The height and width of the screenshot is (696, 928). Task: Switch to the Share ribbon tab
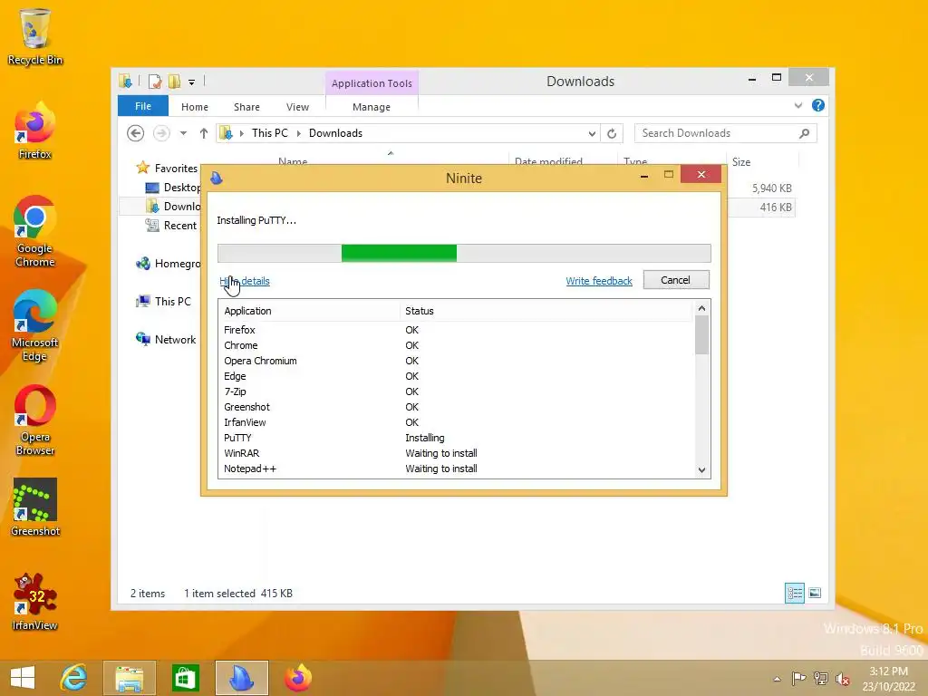pyautogui.click(x=246, y=107)
